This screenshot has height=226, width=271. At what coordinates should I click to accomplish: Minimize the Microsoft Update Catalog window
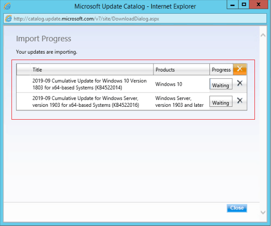(232, 5)
